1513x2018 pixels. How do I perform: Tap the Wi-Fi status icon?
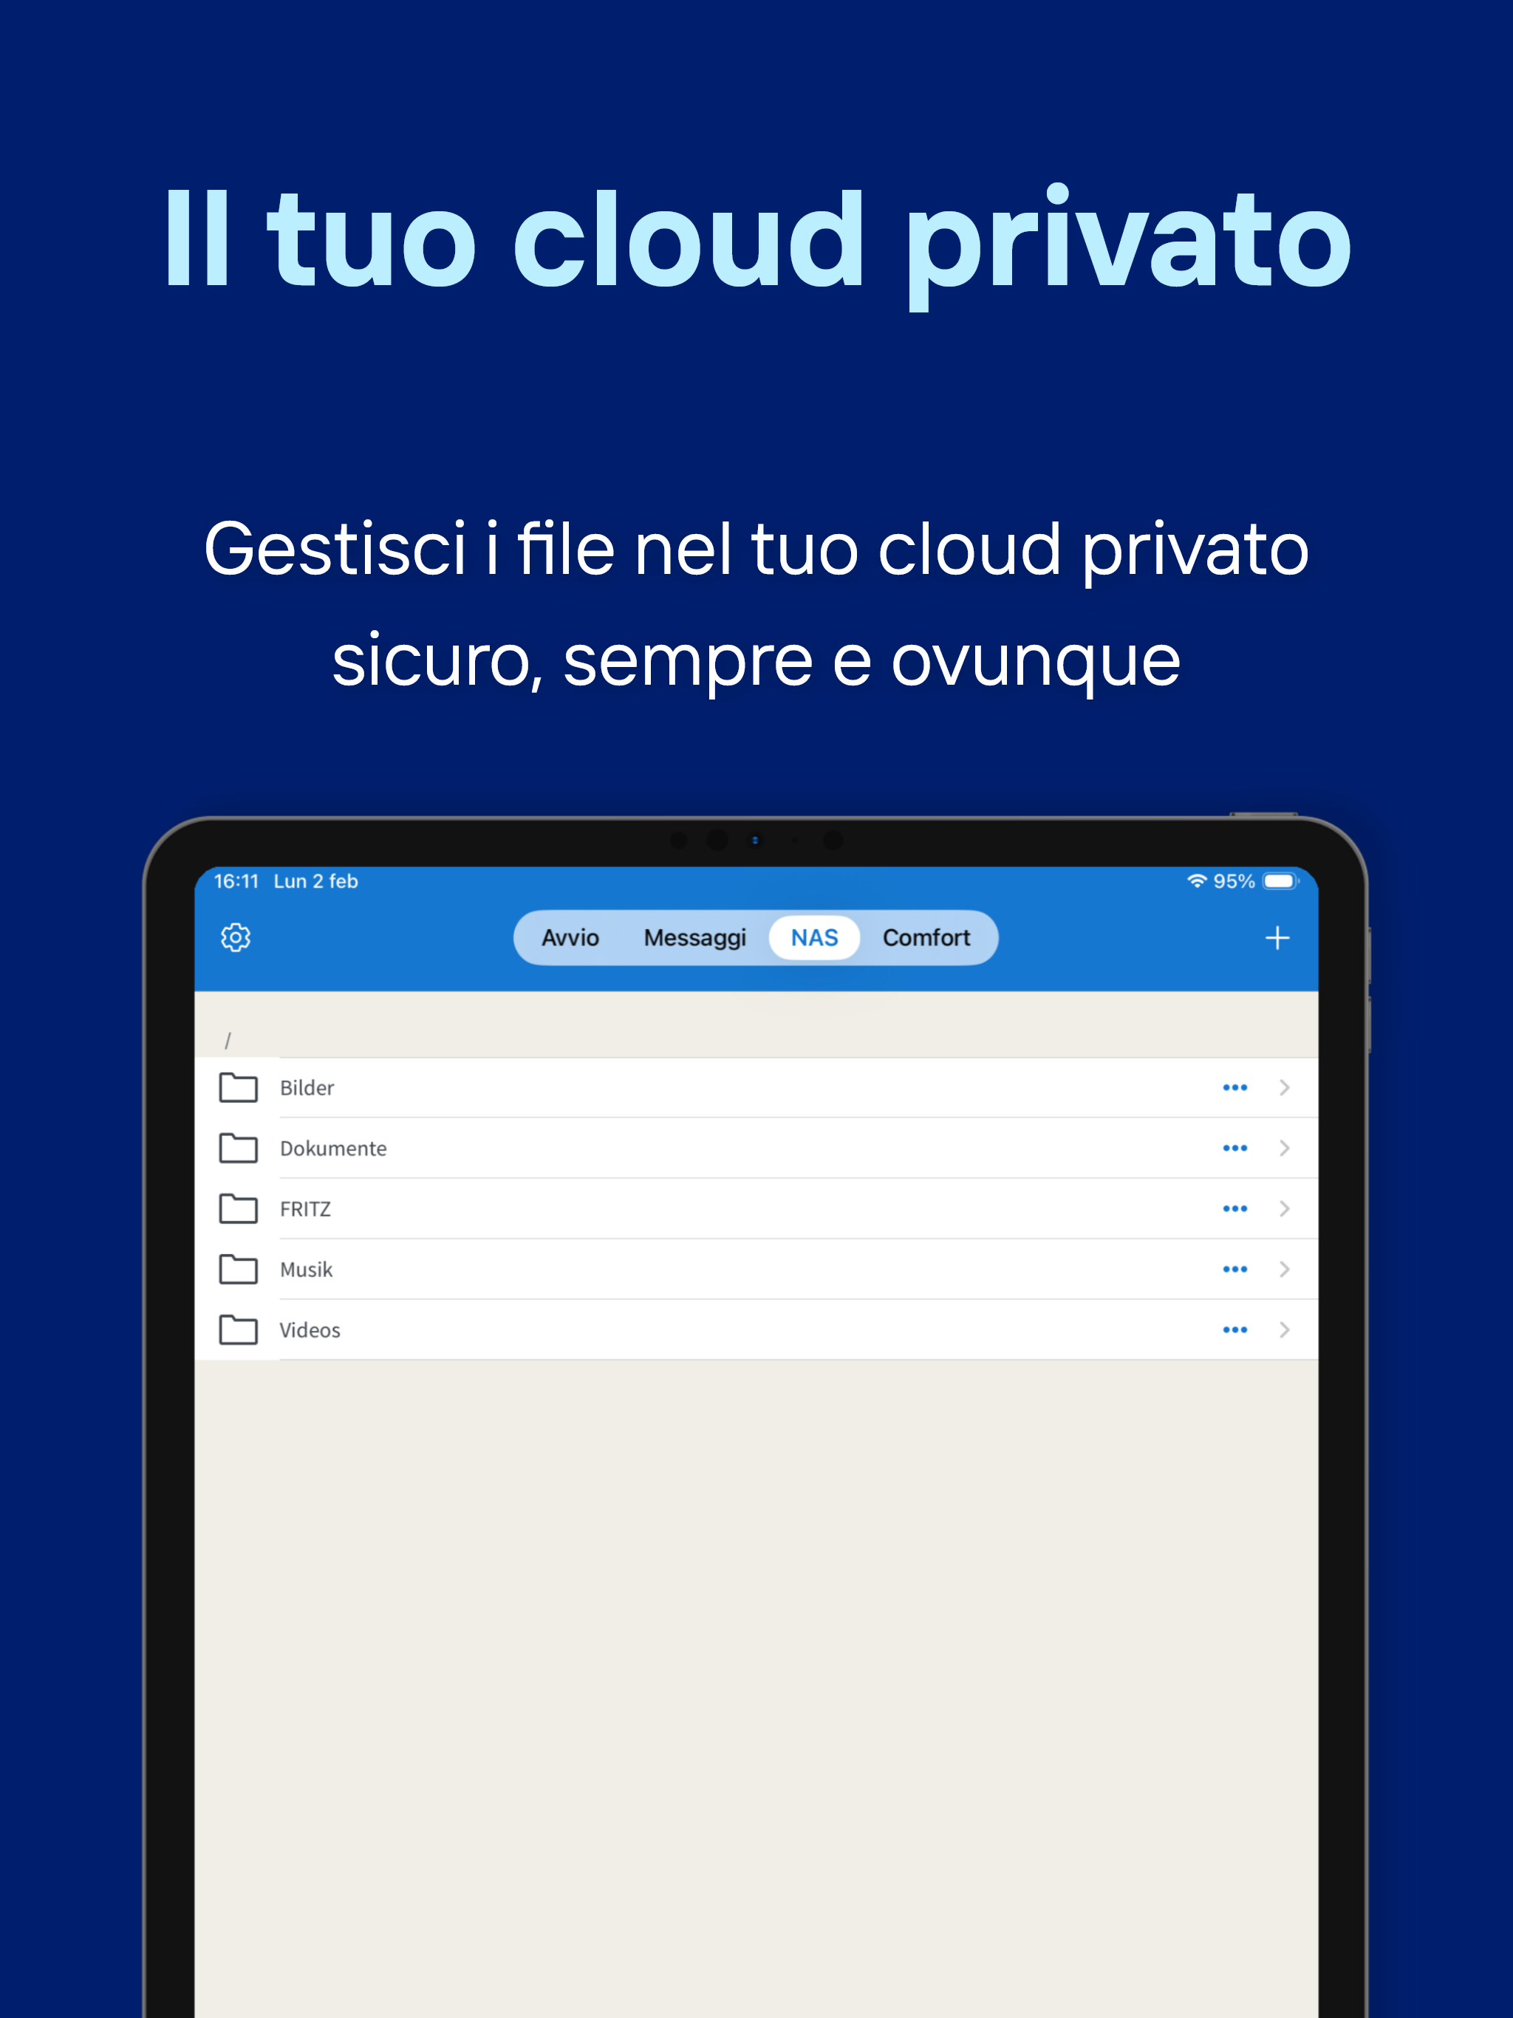(1198, 880)
